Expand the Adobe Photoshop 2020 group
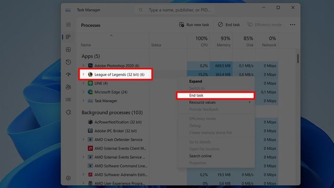Image resolution: width=334 pixels, height=188 pixels. 83,65
